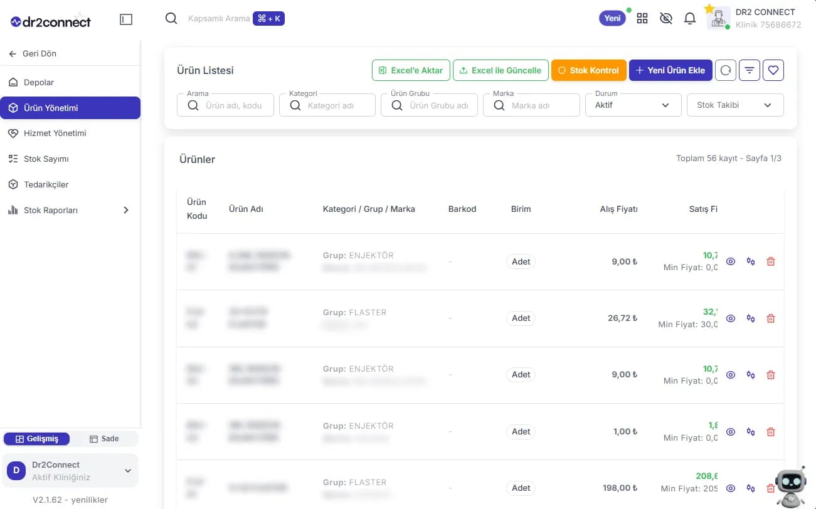Screen dimensions: 816x509
Task: Expand the Dr2Connect active clinic selector
Action: (70, 470)
